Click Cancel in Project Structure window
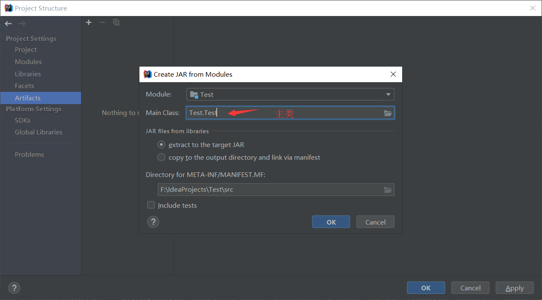Image resolution: width=542 pixels, height=300 pixels. [x=471, y=288]
